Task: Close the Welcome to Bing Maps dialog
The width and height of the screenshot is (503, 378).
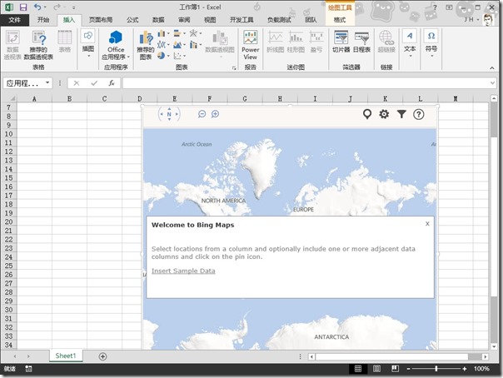Action: [427, 224]
